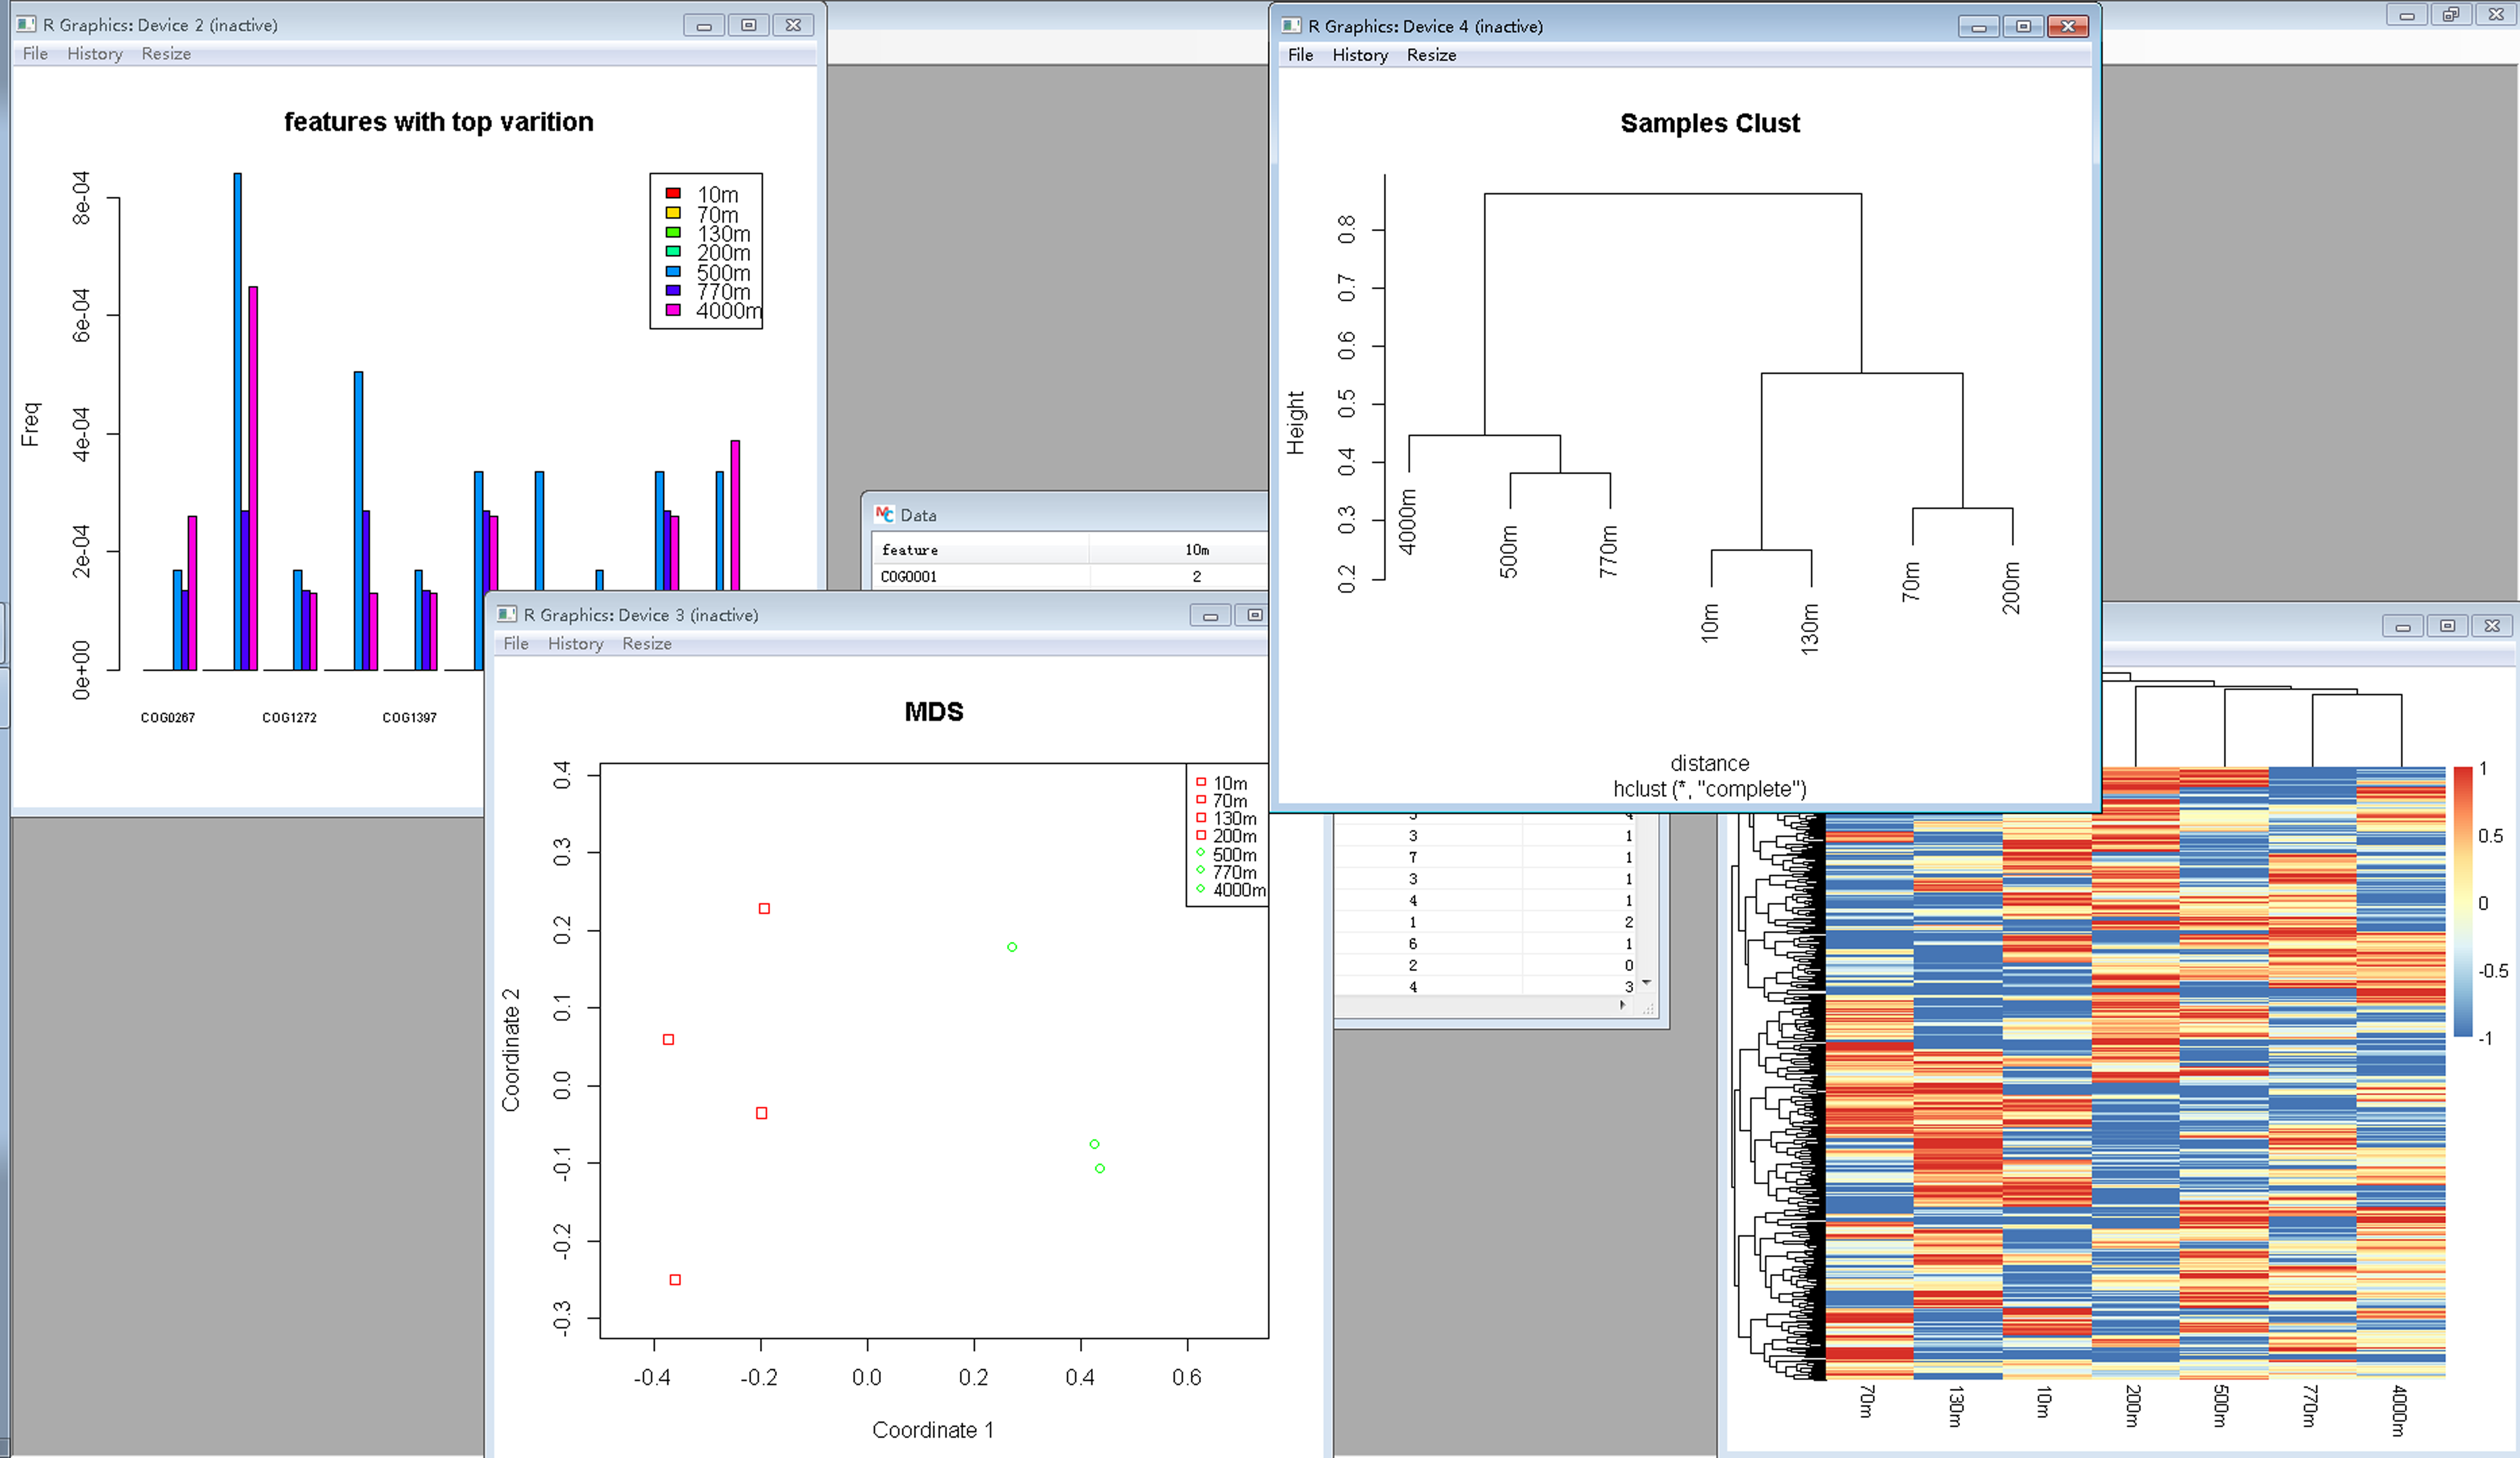Click the R icon in Device 3 title bar
2520x1458 pixels.
(x=507, y=615)
